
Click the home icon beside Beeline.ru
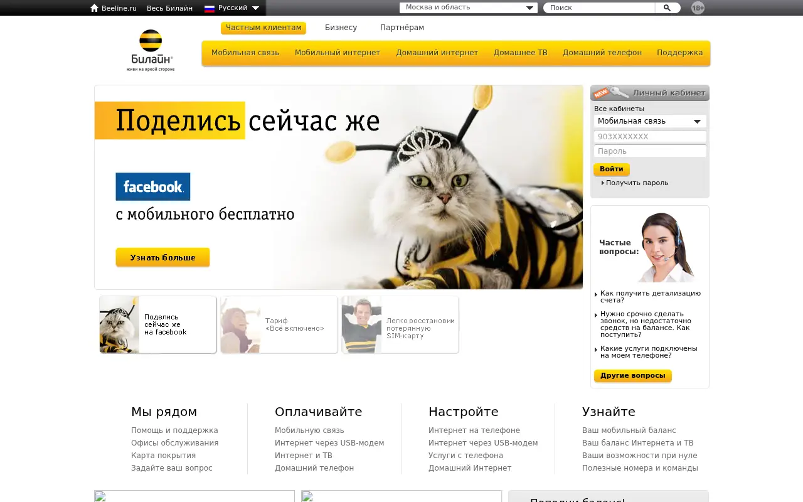(x=95, y=8)
